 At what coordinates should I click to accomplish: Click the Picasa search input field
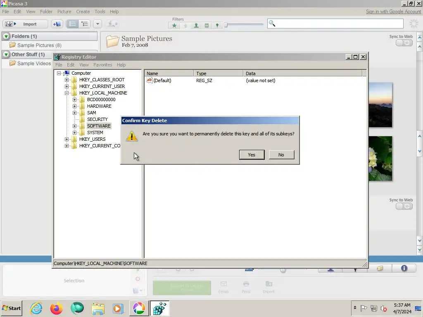335,24
